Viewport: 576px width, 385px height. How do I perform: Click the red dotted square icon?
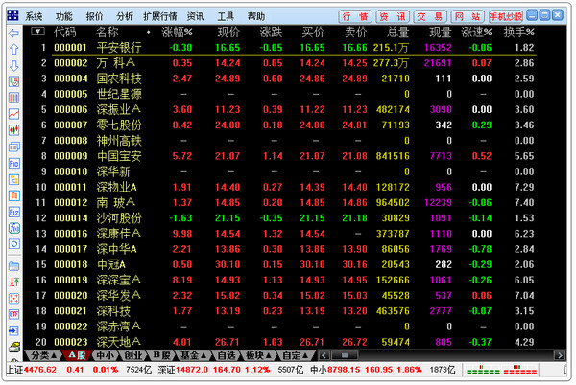[14, 298]
